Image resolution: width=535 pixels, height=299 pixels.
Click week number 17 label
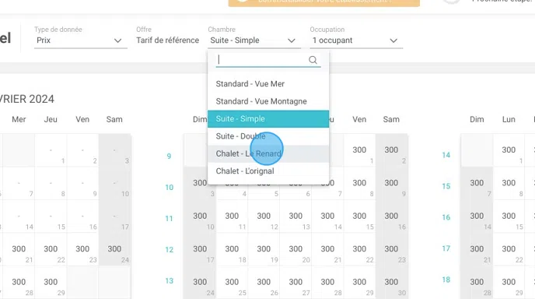coord(446,248)
